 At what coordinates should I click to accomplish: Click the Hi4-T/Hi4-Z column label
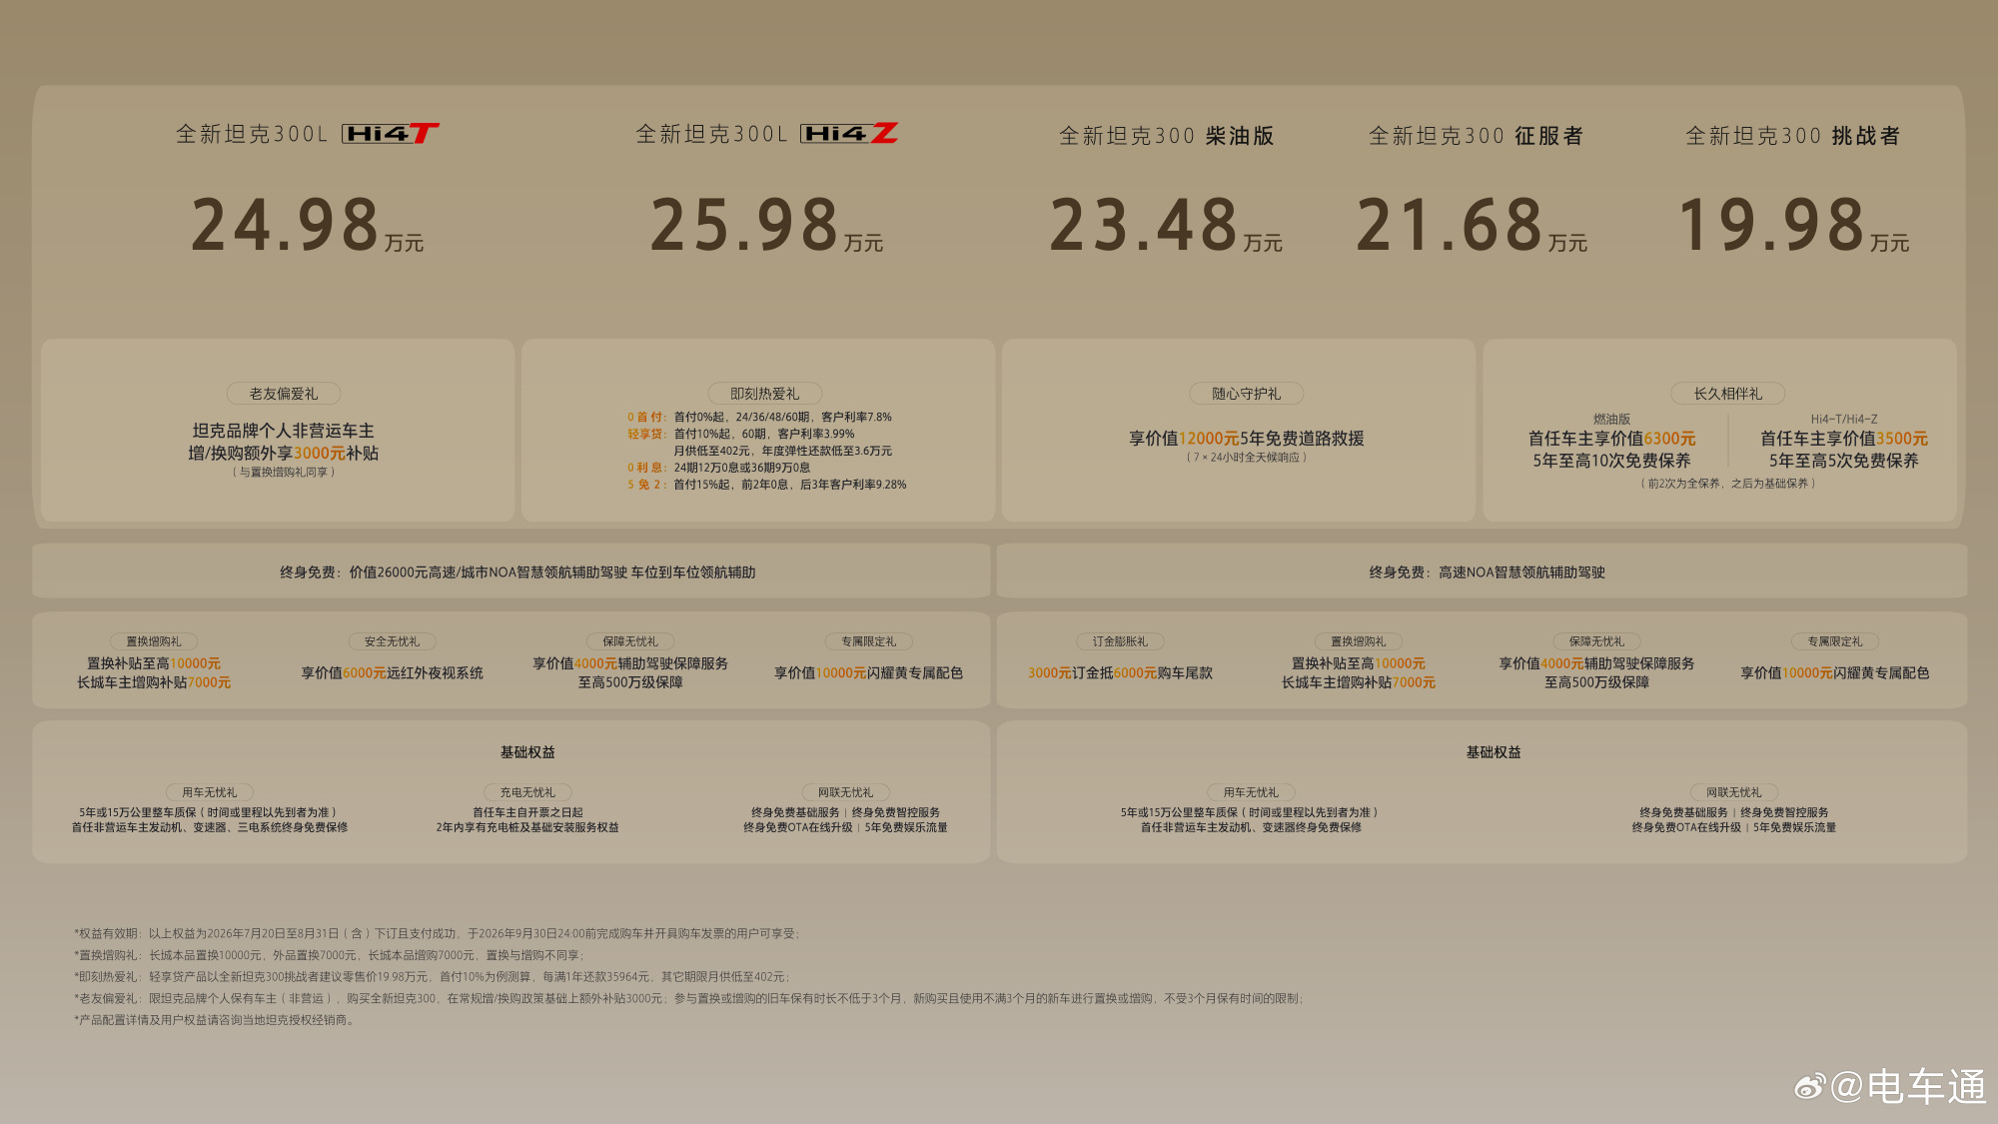(1843, 419)
